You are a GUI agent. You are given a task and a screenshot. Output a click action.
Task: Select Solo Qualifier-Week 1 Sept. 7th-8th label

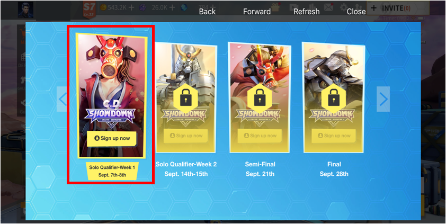pyautogui.click(x=112, y=171)
